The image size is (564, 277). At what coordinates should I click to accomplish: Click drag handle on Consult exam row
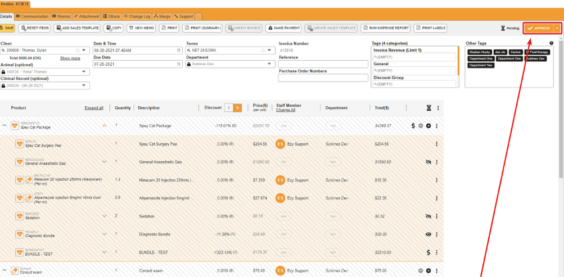point(4,270)
